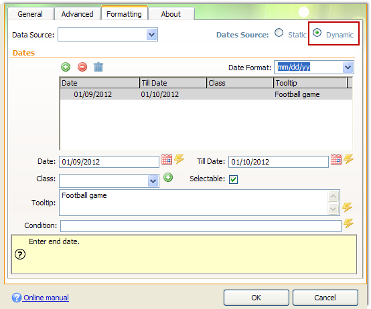The height and width of the screenshot is (309, 371).
Task: Click lightning bolt icon next to Date field
Action: click(179, 159)
